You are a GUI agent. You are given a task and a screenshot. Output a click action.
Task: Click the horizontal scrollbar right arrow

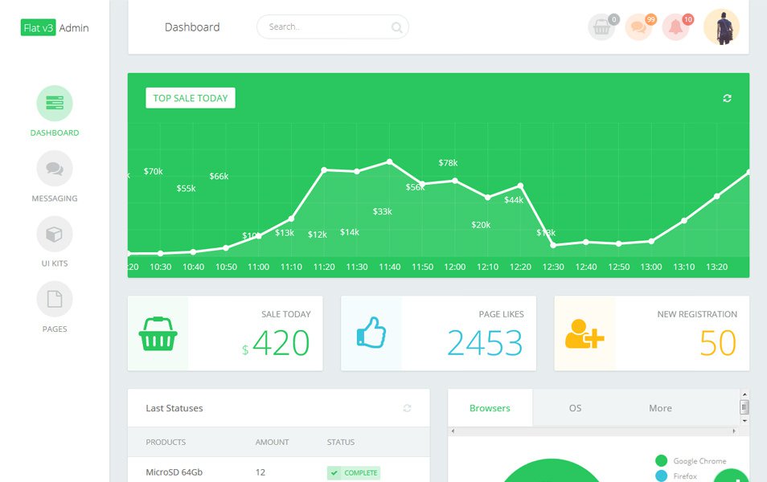734,431
